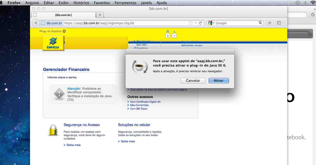The width and height of the screenshot is (316, 165).
Task: Select the [bb.com.br] tab
Action: click(63, 15)
